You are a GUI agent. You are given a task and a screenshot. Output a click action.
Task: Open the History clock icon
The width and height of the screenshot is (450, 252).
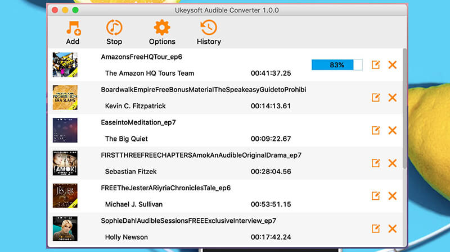click(209, 28)
